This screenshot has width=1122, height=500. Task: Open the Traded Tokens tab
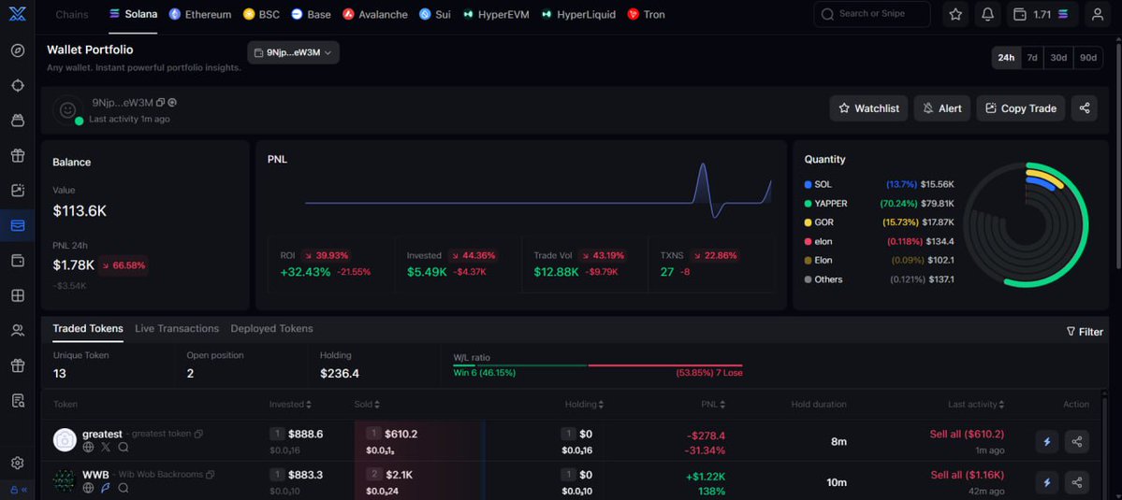88,329
